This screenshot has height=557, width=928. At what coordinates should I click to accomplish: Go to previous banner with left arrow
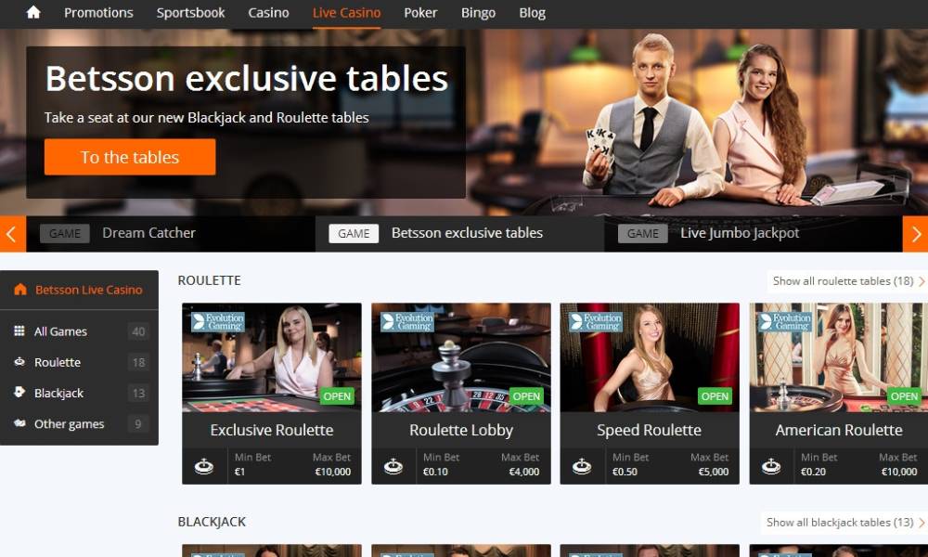pos(12,234)
